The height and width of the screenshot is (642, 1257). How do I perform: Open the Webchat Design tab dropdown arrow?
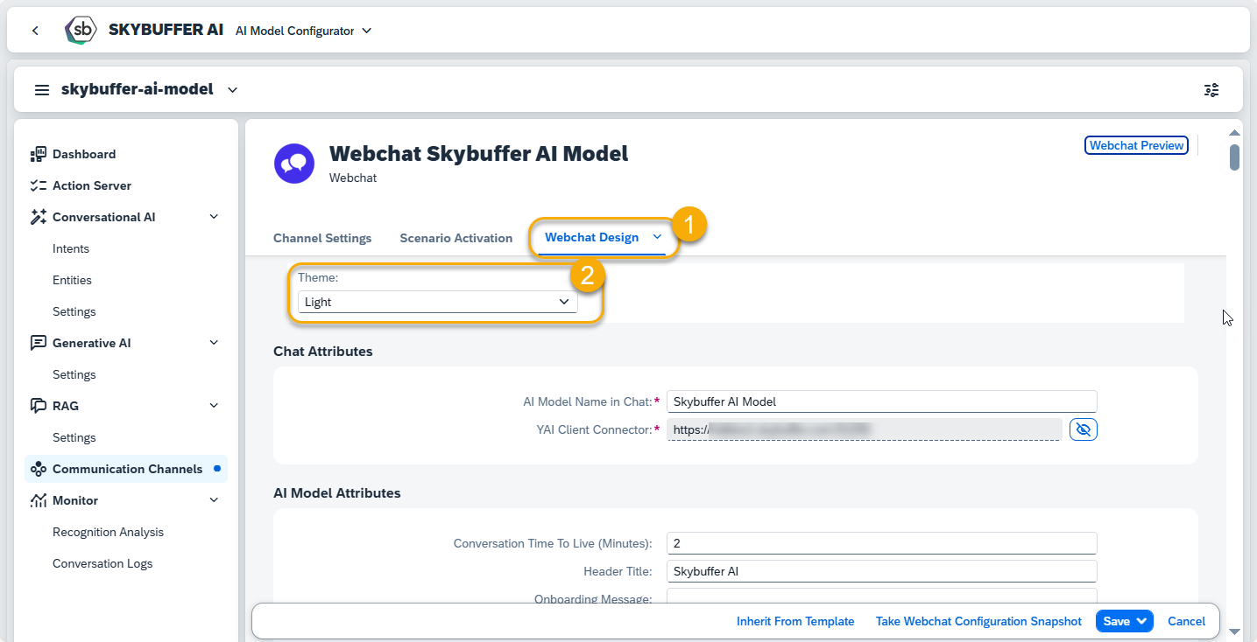tap(657, 237)
